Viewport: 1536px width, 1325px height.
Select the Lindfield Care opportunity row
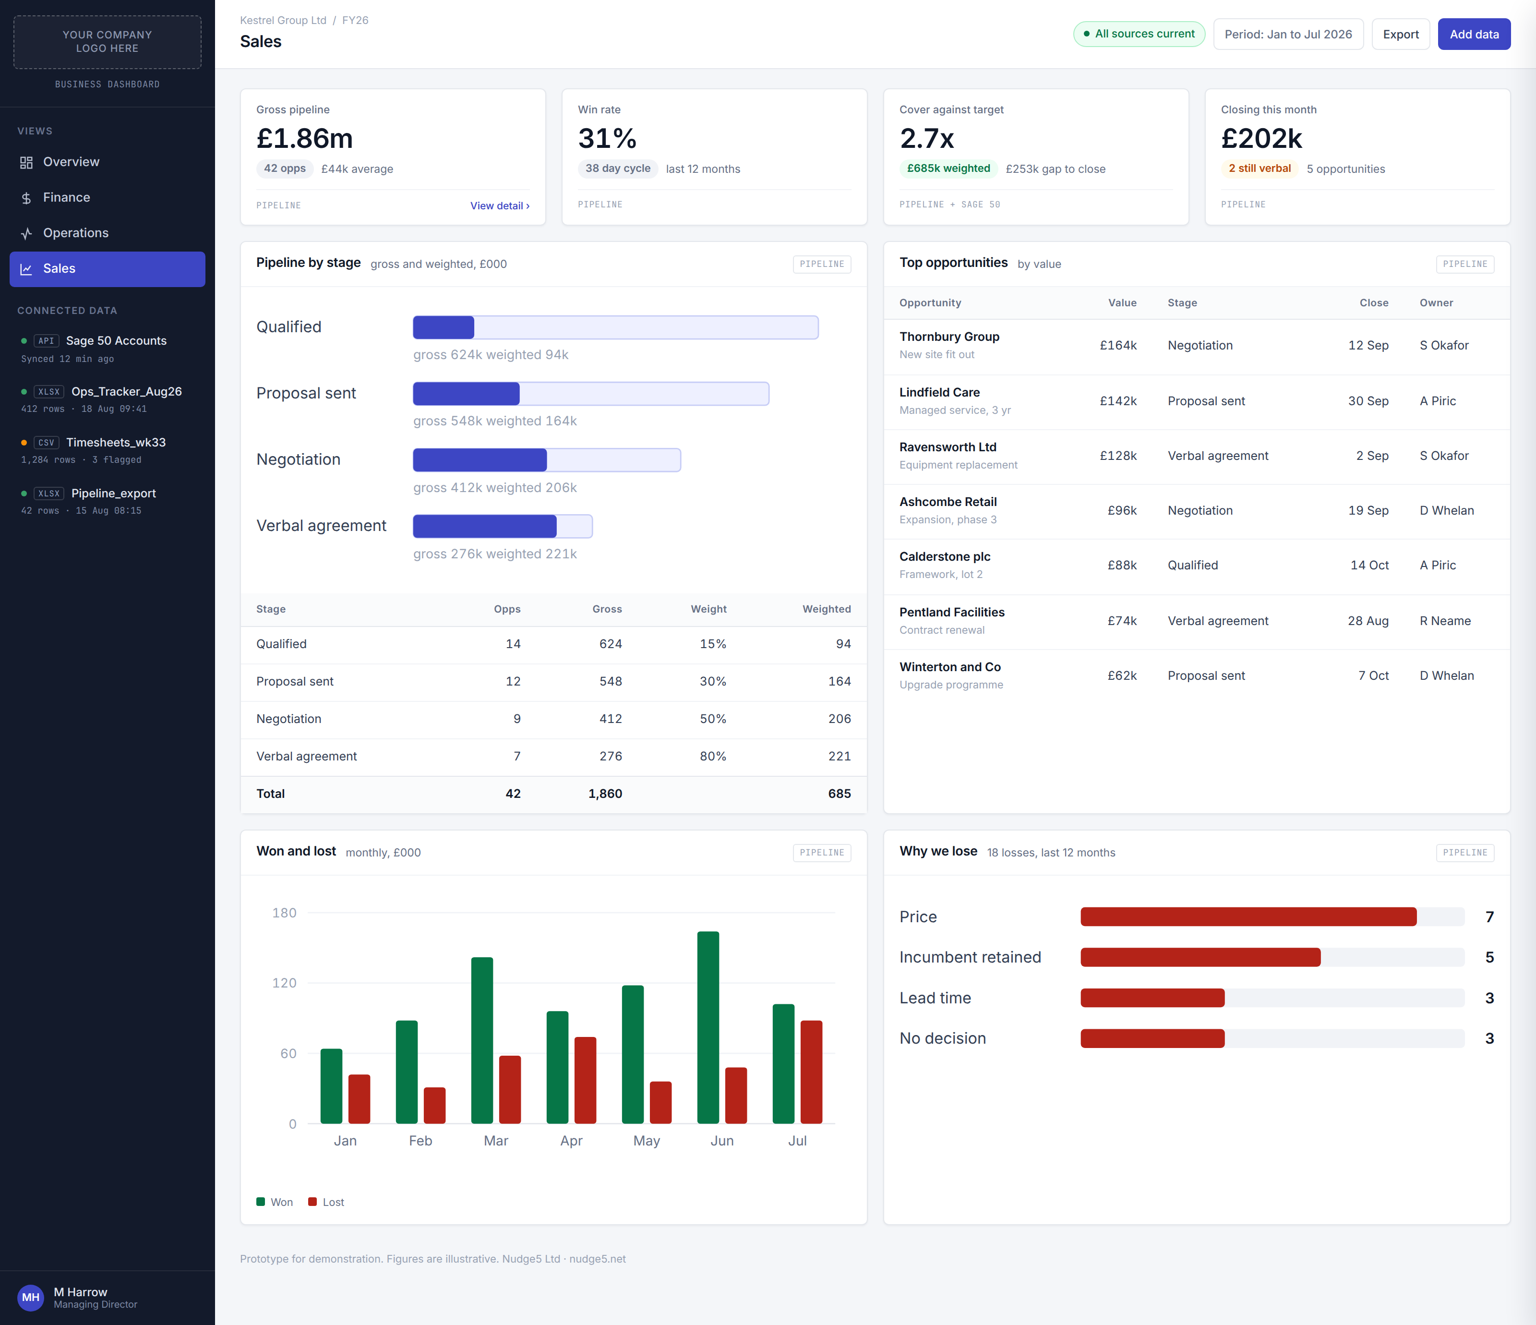[x=1197, y=402]
